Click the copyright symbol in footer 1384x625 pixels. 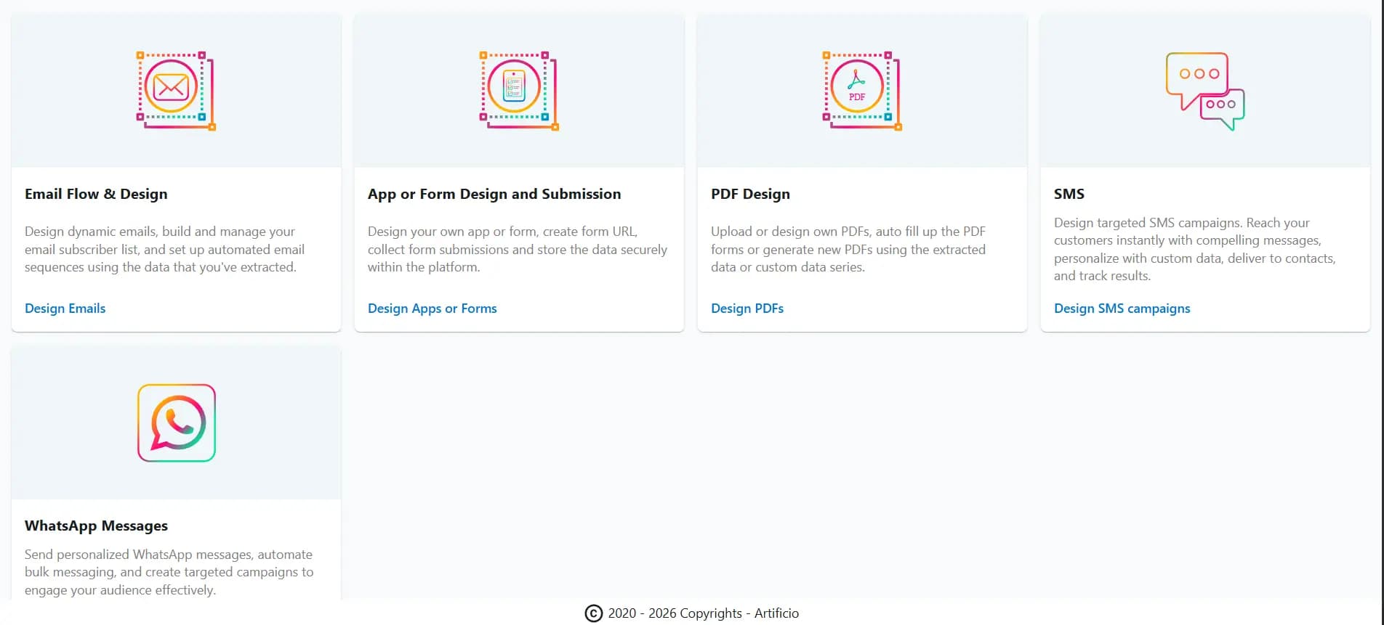point(594,613)
